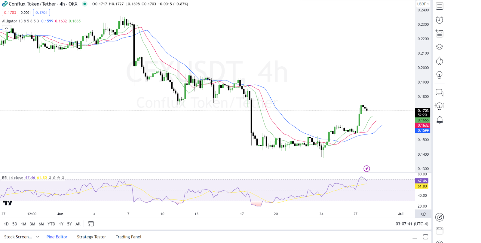Click the current price label 0.1703

(x=423, y=111)
